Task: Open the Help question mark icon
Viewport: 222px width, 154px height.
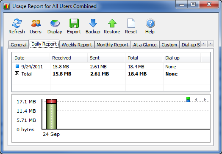Action: [x=150, y=23]
